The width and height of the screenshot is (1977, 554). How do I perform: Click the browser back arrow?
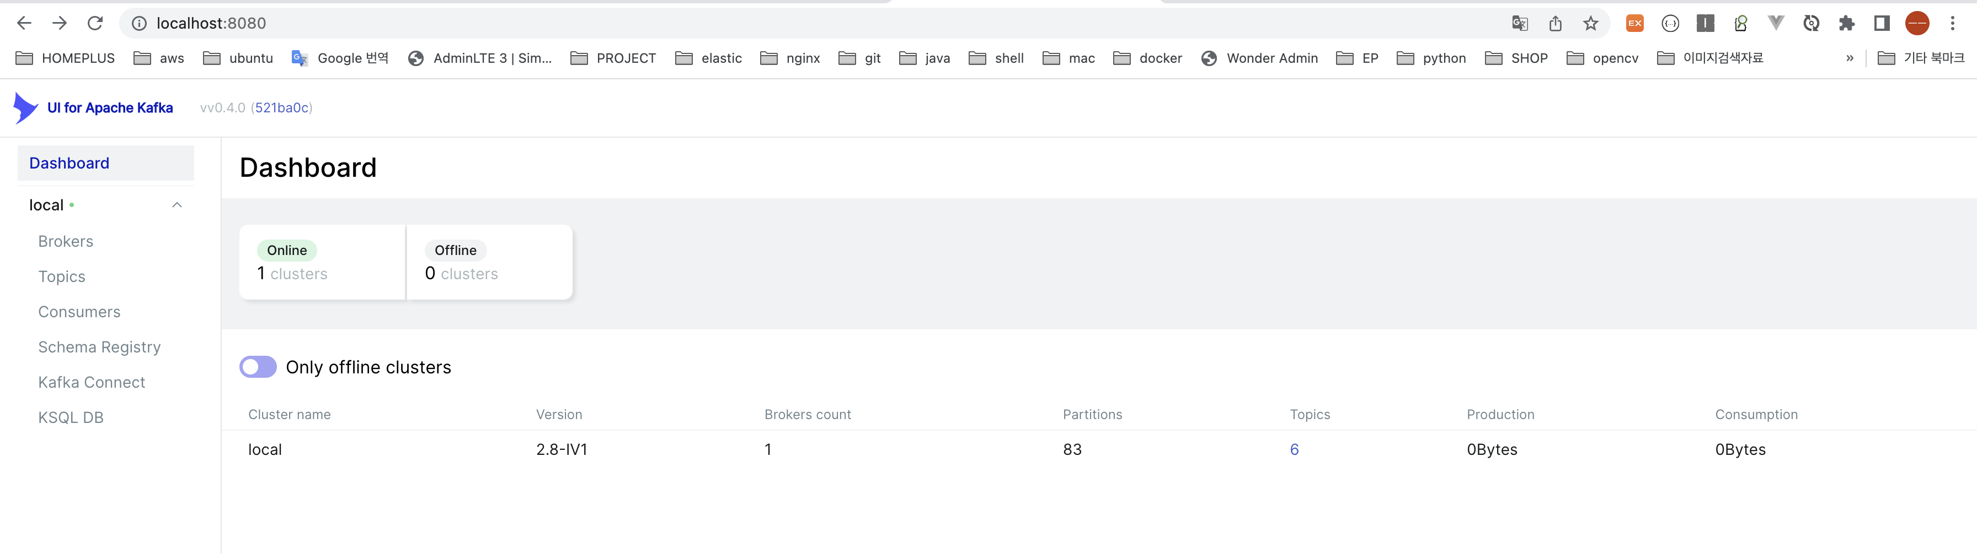click(24, 23)
